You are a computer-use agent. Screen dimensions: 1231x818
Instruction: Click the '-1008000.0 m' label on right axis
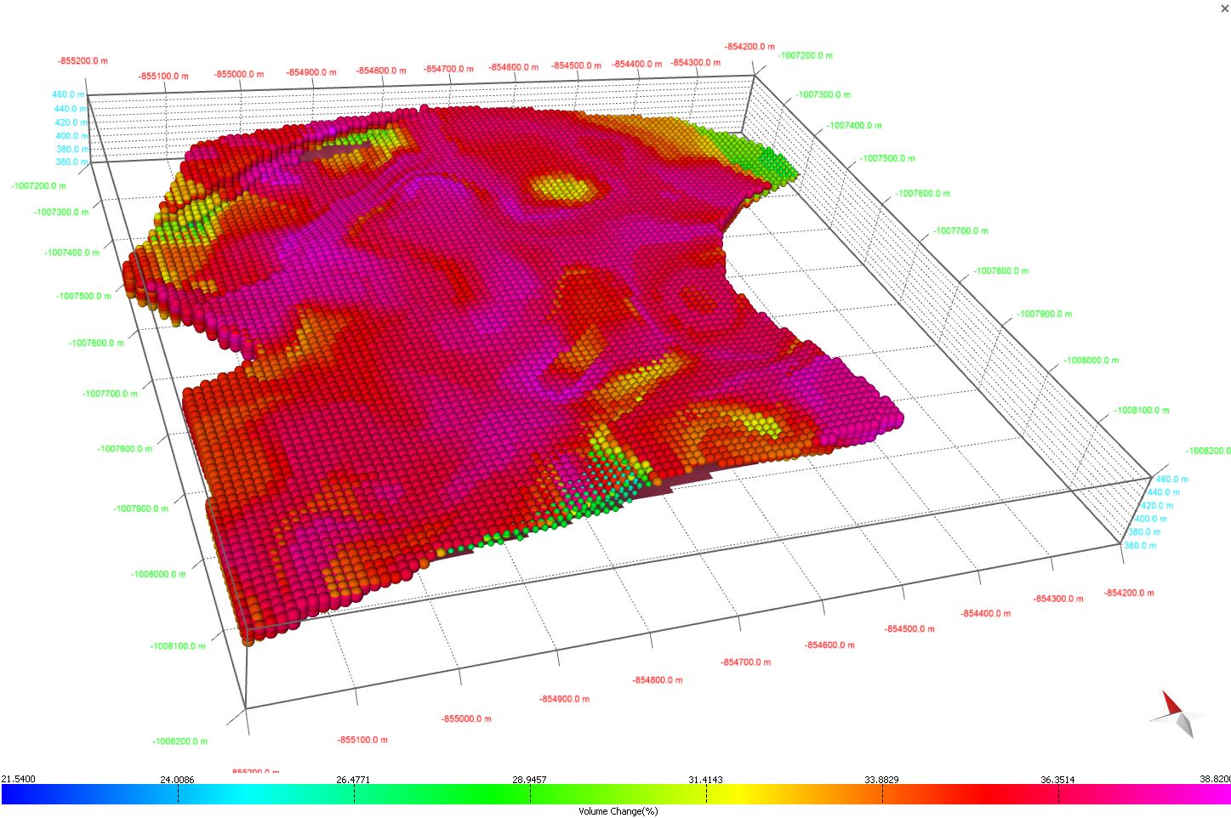coord(1091,361)
